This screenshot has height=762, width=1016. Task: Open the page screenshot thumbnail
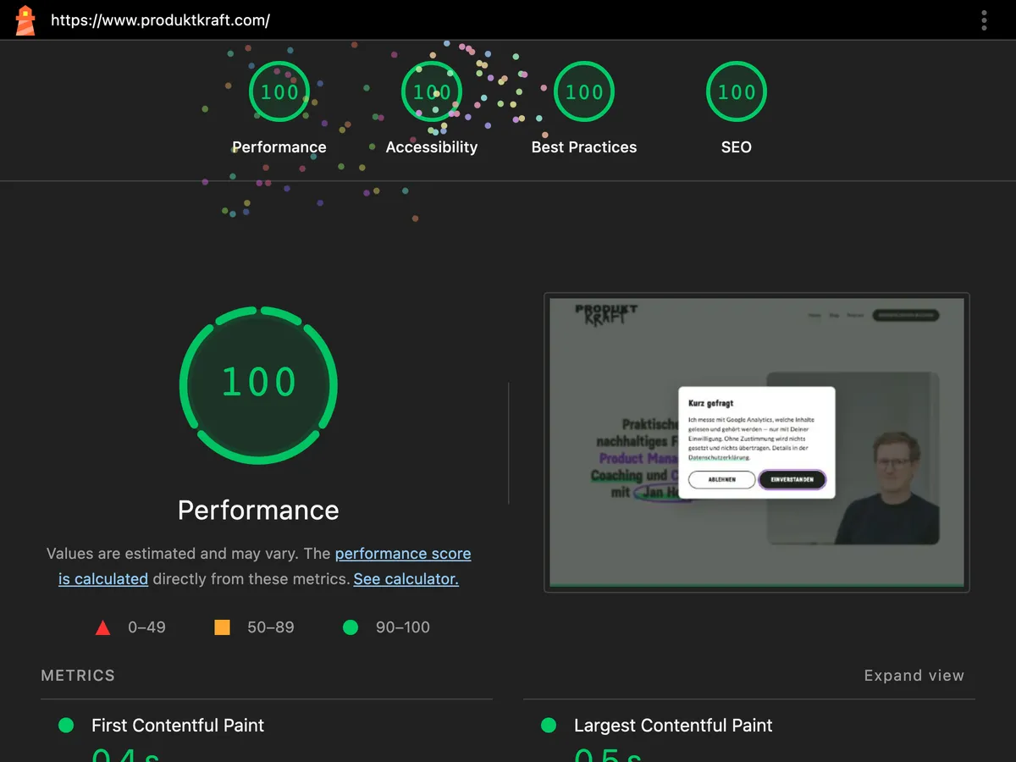pos(757,443)
